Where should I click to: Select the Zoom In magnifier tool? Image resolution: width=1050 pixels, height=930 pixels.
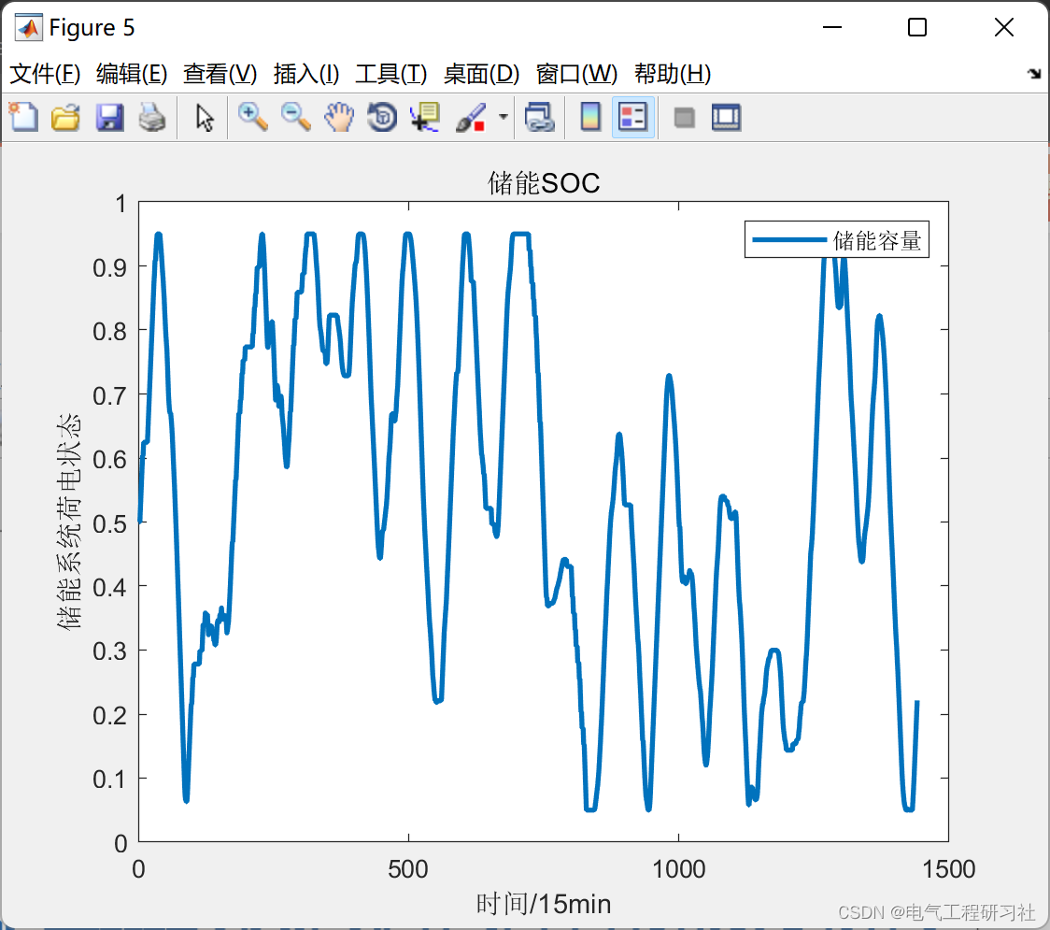coord(252,117)
